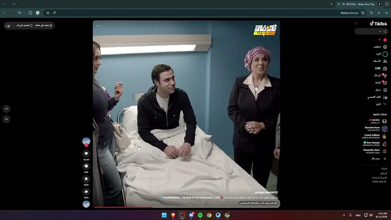
Task: Open the BeezServices followed account
Action: (x=376, y=129)
